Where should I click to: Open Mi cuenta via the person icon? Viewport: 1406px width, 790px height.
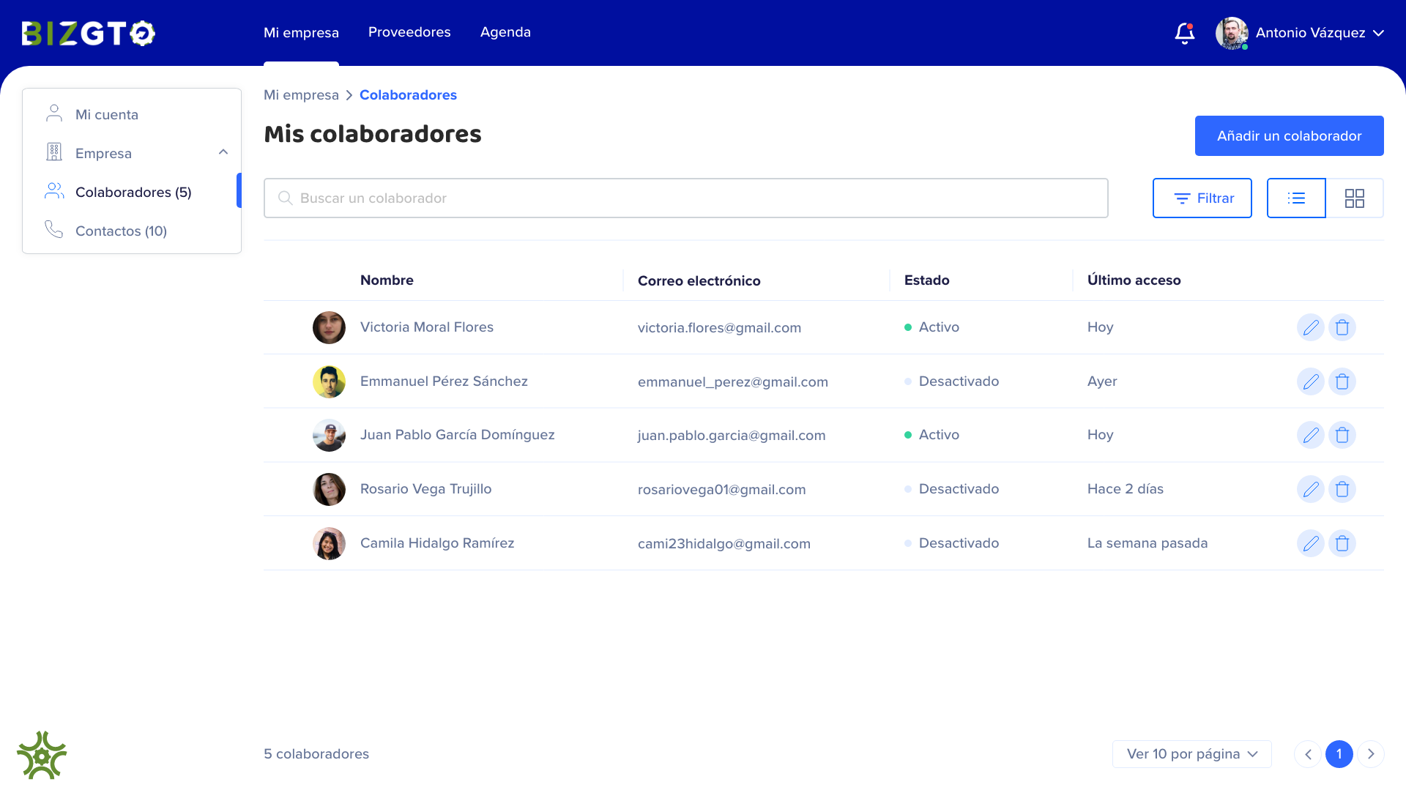pyautogui.click(x=53, y=113)
